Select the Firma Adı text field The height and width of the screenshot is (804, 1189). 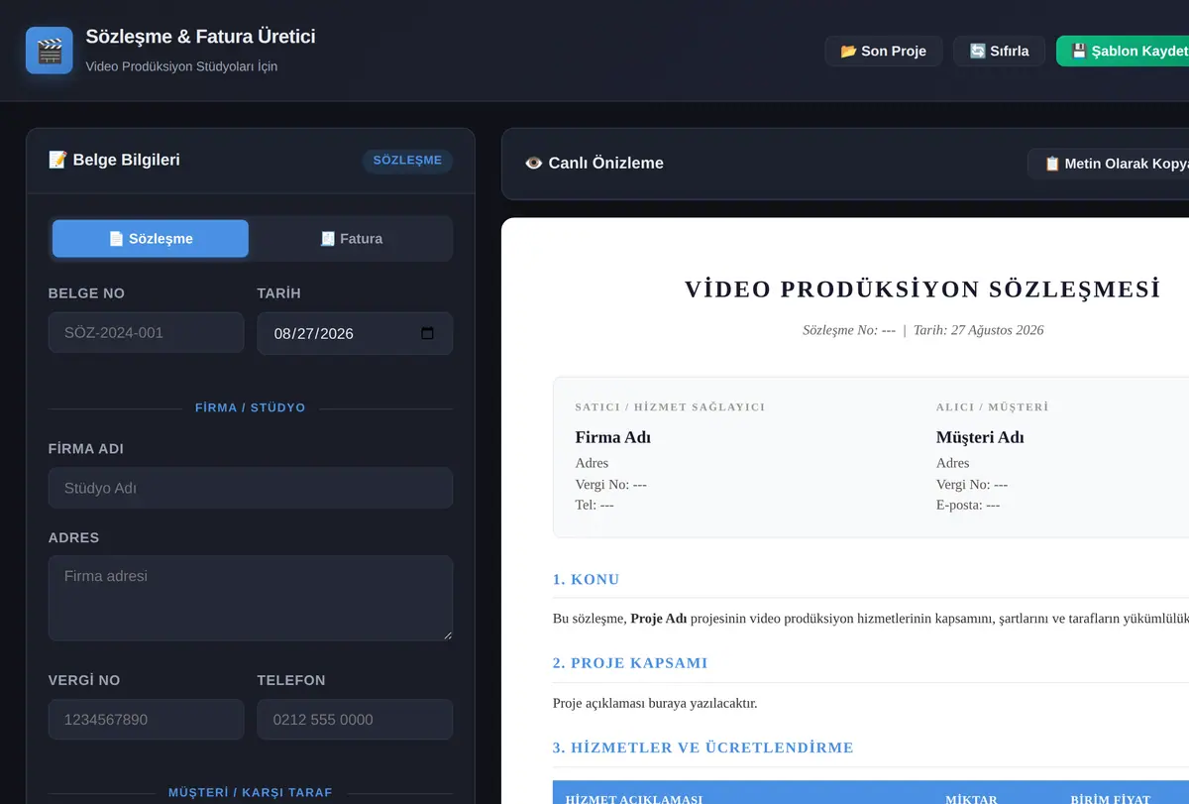click(x=251, y=488)
